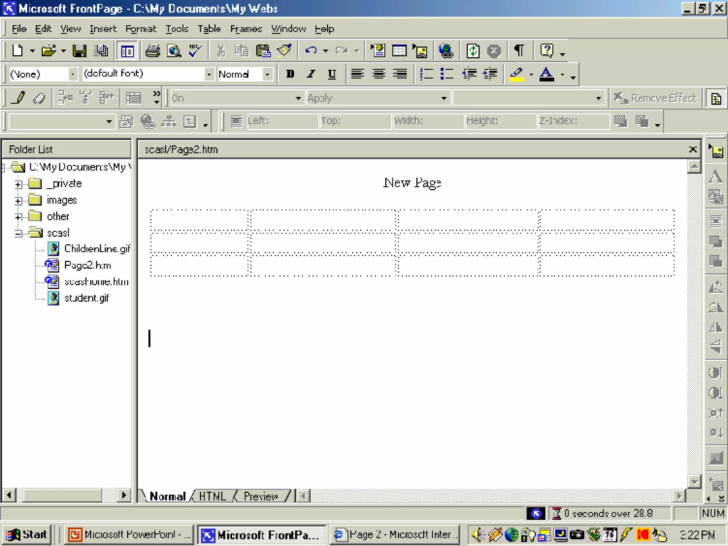This screenshot has width=728, height=546.
Task: Click the Insert Table icon
Action: coord(399,51)
